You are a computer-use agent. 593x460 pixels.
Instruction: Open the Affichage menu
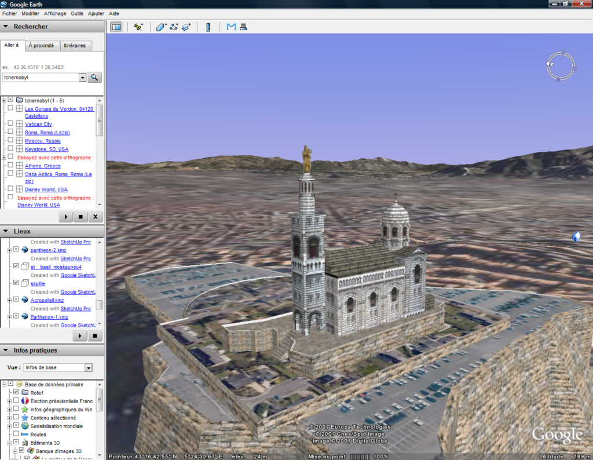point(55,13)
